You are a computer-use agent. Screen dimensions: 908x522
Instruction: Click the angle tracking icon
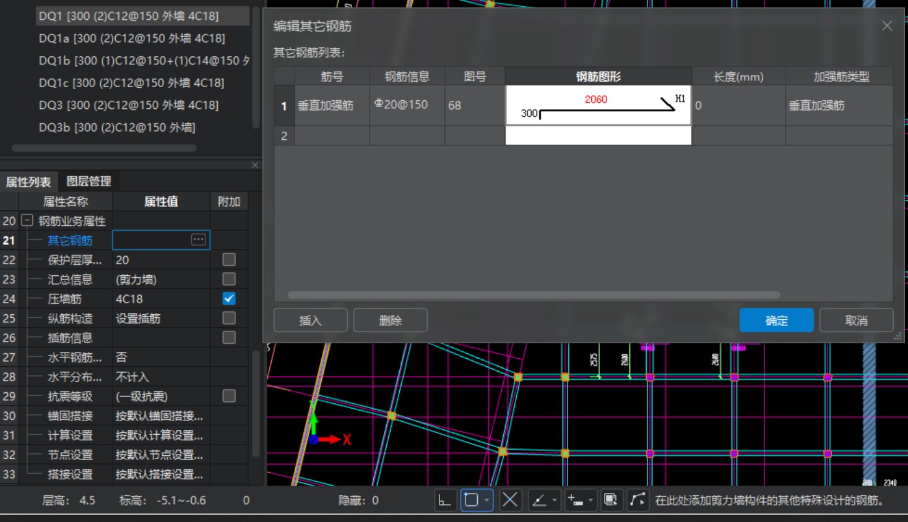(540, 500)
